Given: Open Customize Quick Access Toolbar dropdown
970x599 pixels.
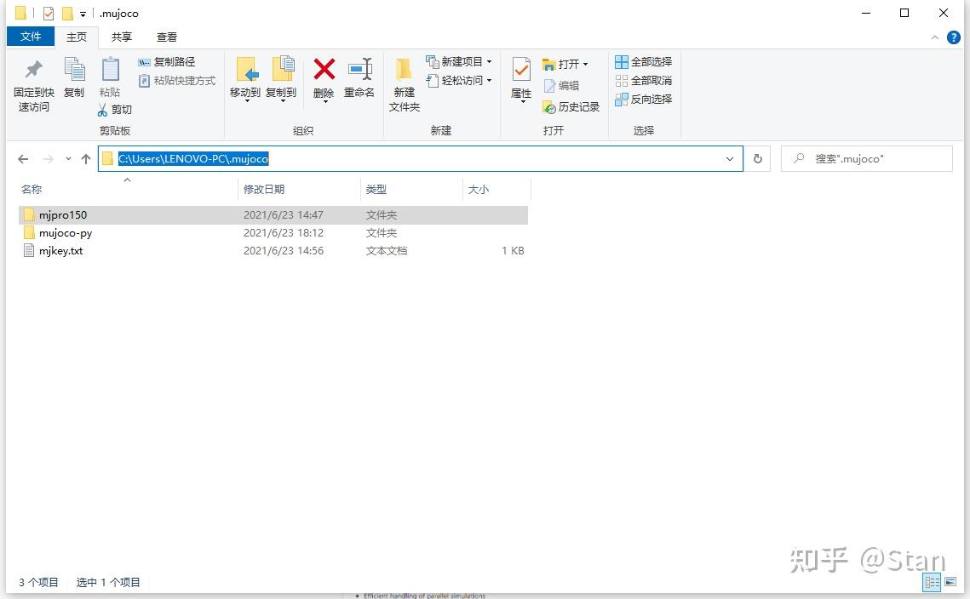Looking at the screenshot, I should pos(83,14).
